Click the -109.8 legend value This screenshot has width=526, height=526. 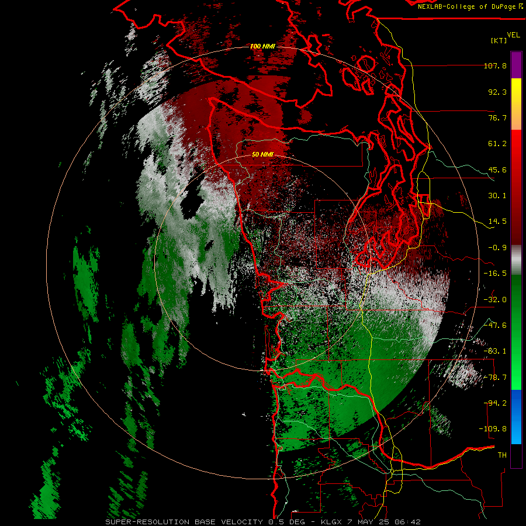[x=493, y=429]
